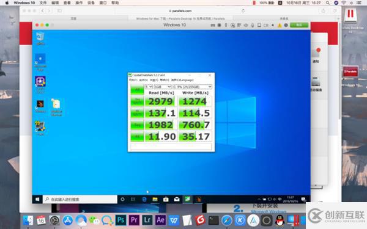This screenshot has height=229, width=367.
Task: Select the write value 760.7
Action: pyautogui.click(x=195, y=125)
